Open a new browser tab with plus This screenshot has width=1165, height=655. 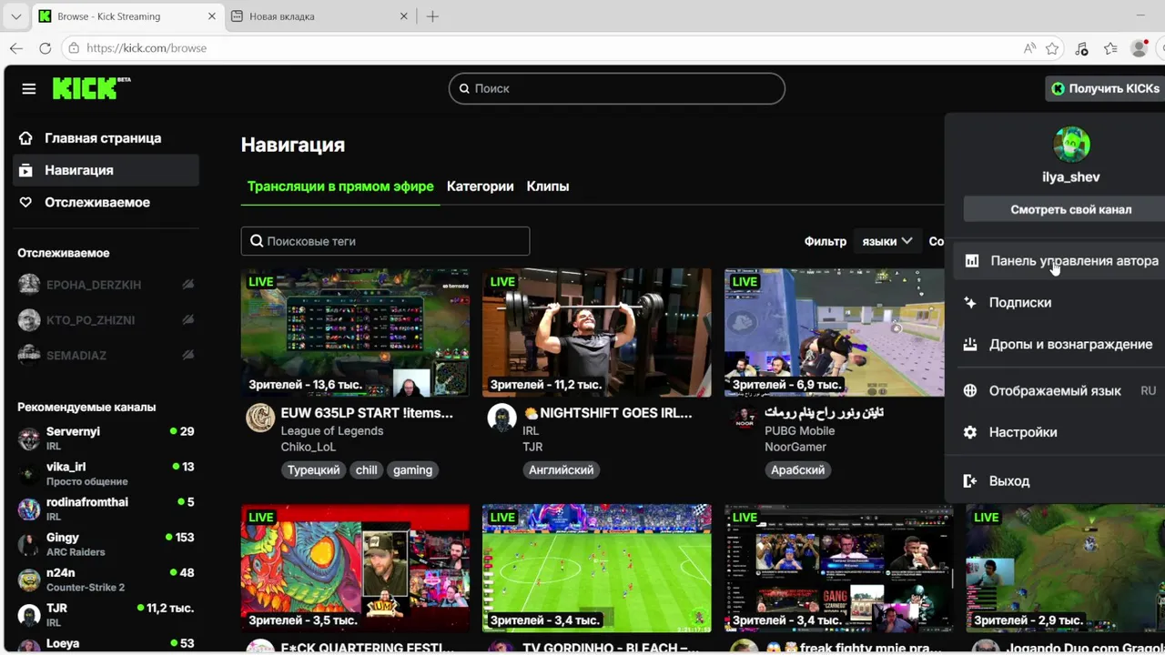point(432,16)
